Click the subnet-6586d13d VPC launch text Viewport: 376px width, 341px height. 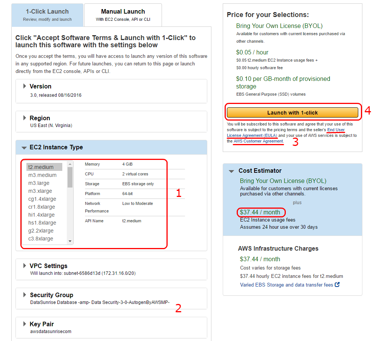[83, 273]
